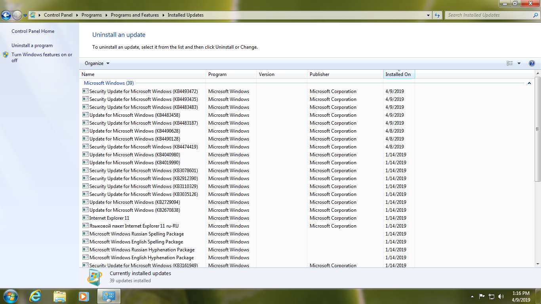Viewport: 541px width, 304px height.
Task: Click the taskbar clock showing 1:16 PM
Action: [x=521, y=296]
